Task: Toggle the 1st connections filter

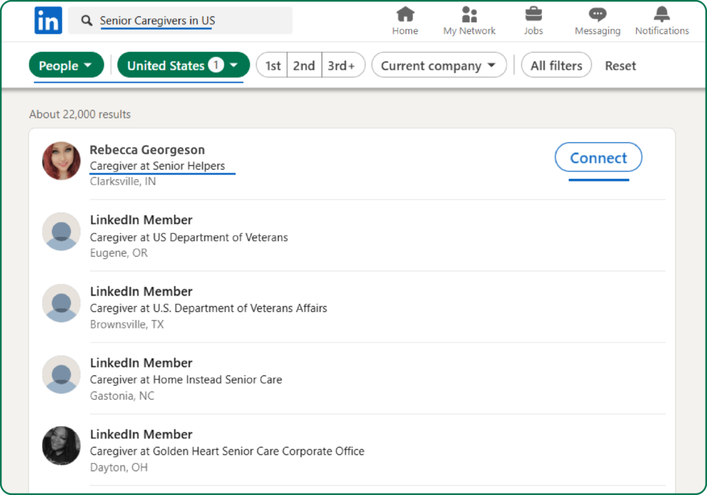Action: pos(272,66)
